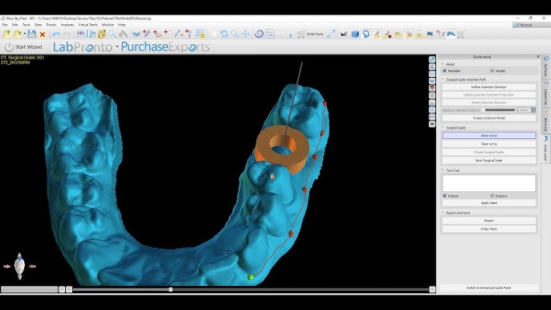Click the LabPronto banner link
The image size is (551, 310).
click(83, 47)
